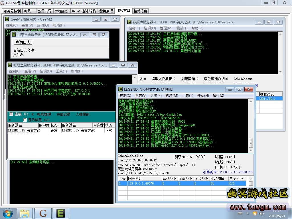
Task: Open 查看(V) menu in 帐号登录服务器 window
Action: point(30,71)
